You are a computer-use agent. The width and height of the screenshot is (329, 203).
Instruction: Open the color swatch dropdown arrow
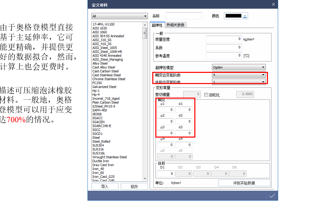coord(245,15)
